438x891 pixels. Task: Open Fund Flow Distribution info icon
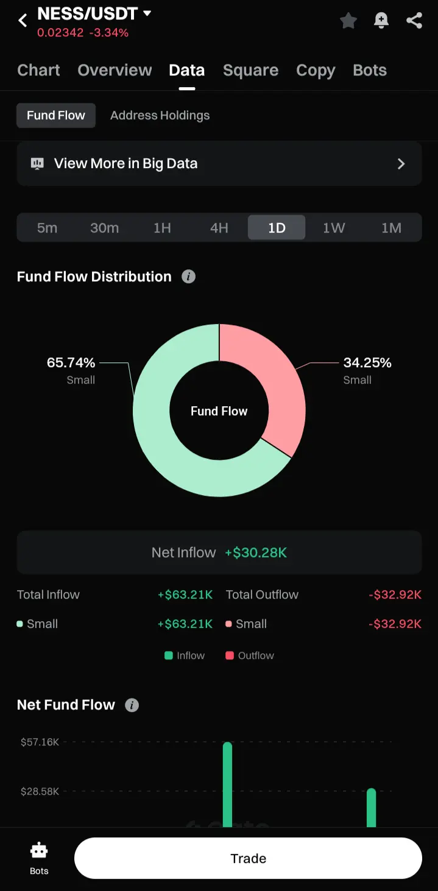click(189, 276)
